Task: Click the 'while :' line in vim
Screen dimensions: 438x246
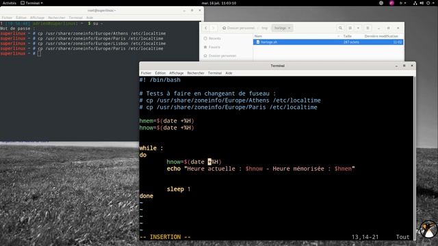Action: 151,148
